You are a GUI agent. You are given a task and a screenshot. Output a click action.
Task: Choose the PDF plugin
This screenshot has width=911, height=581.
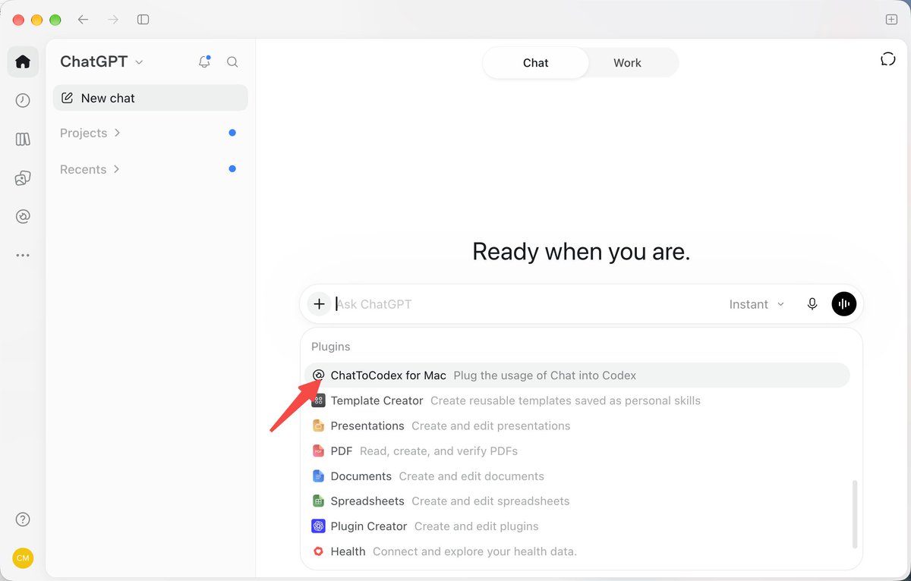click(x=577, y=451)
